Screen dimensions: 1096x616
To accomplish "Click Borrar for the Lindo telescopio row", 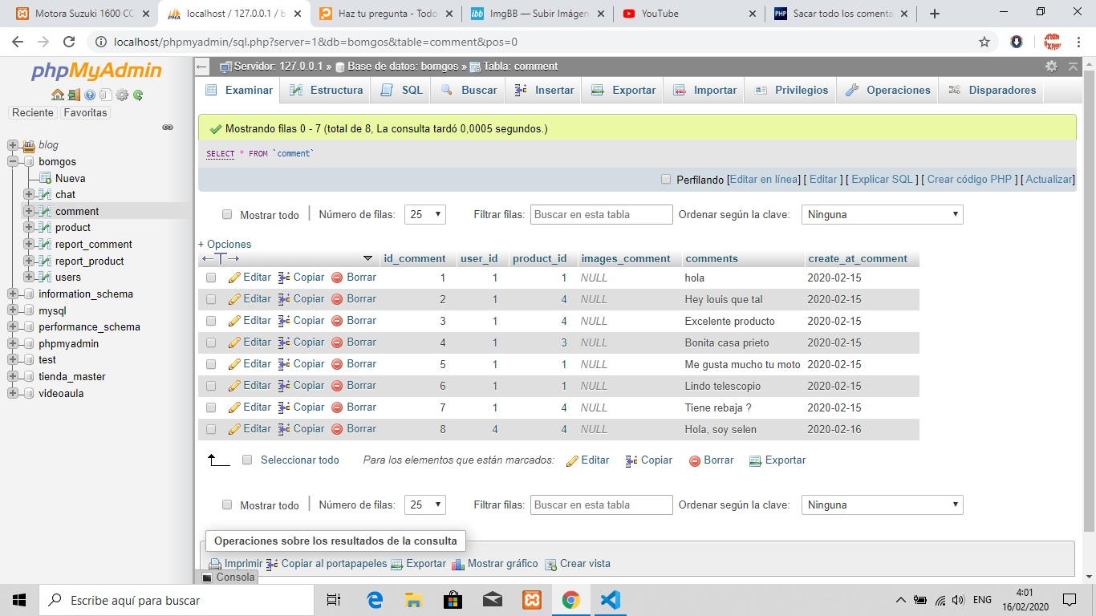I will click(x=354, y=386).
